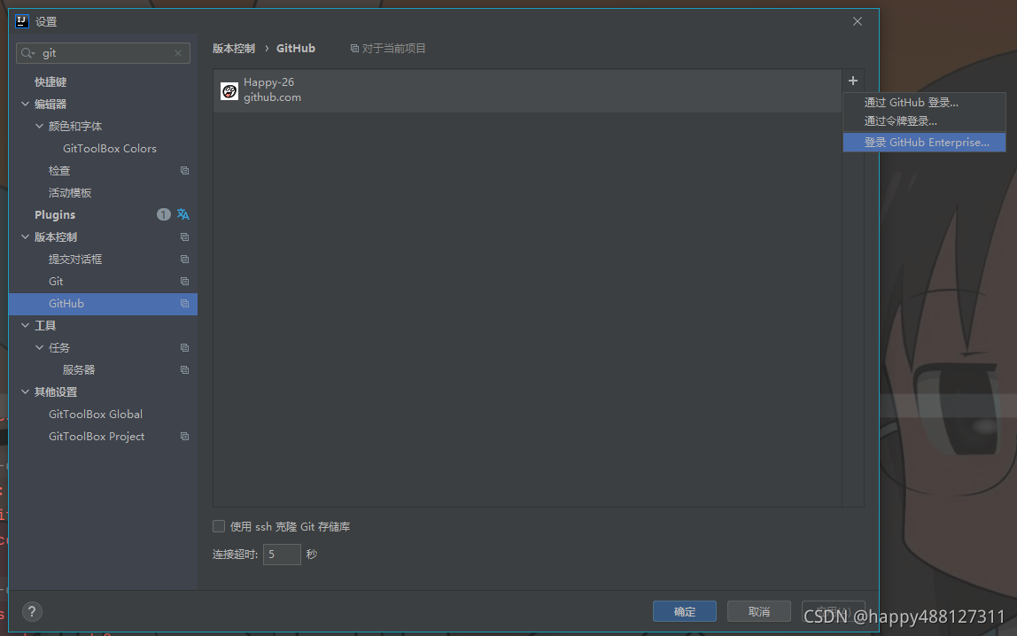Collapse the 任务 tree node
The image size is (1017, 636).
pyautogui.click(x=40, y=347)
